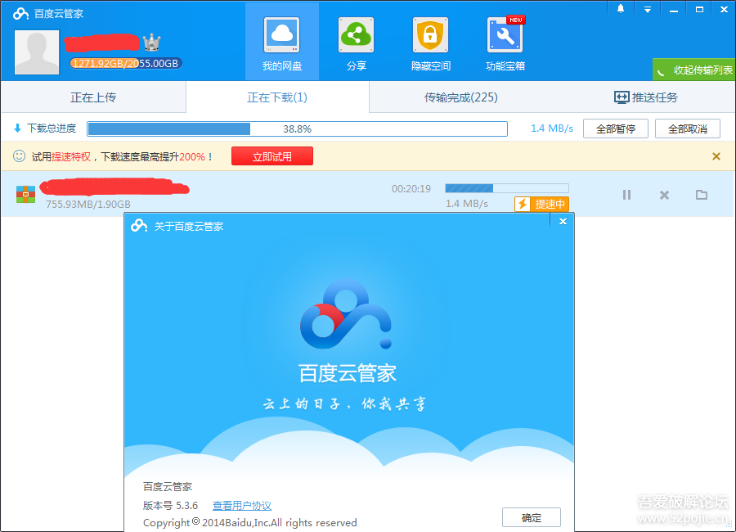Click the crown membership icon
Screen dimensions: 736x532
pyautogui.click(x=151, y=43)
